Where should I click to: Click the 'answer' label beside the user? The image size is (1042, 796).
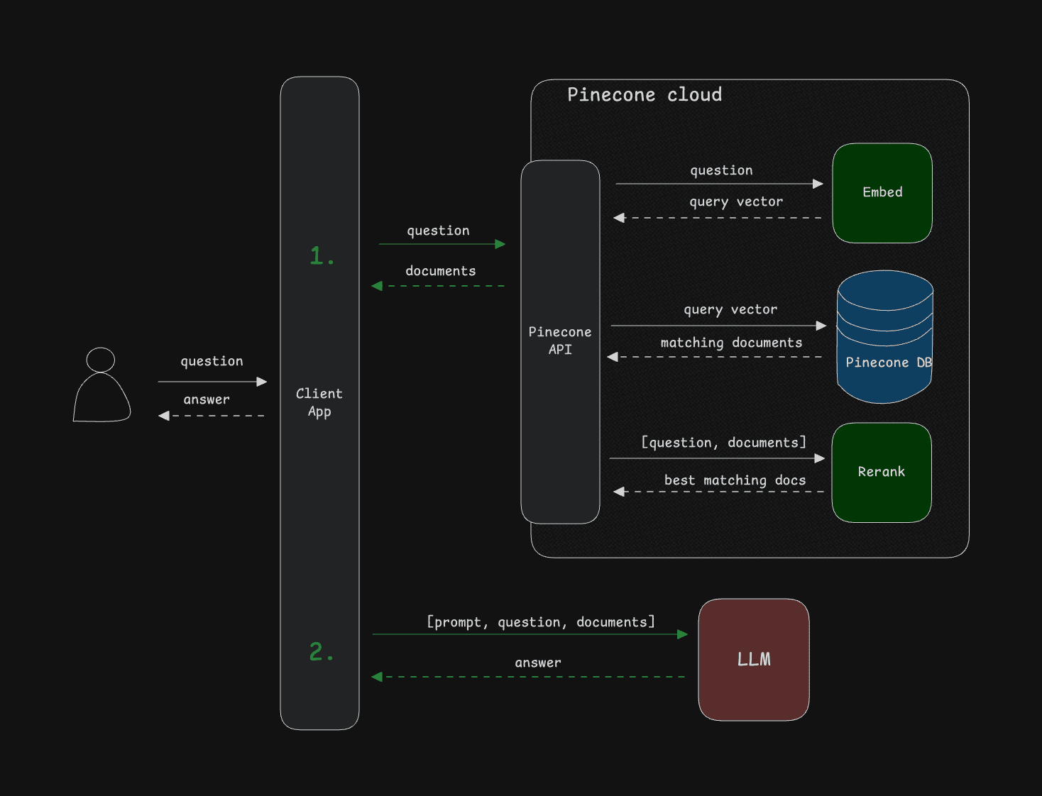(x=207, y=399)
